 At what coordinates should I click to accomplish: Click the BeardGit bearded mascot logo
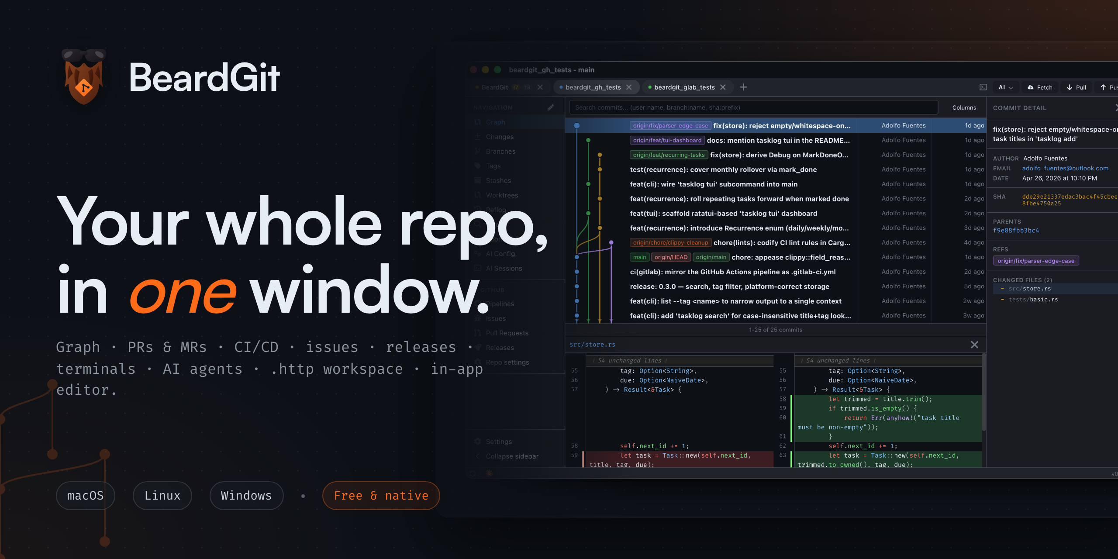(x=84, y=76)
